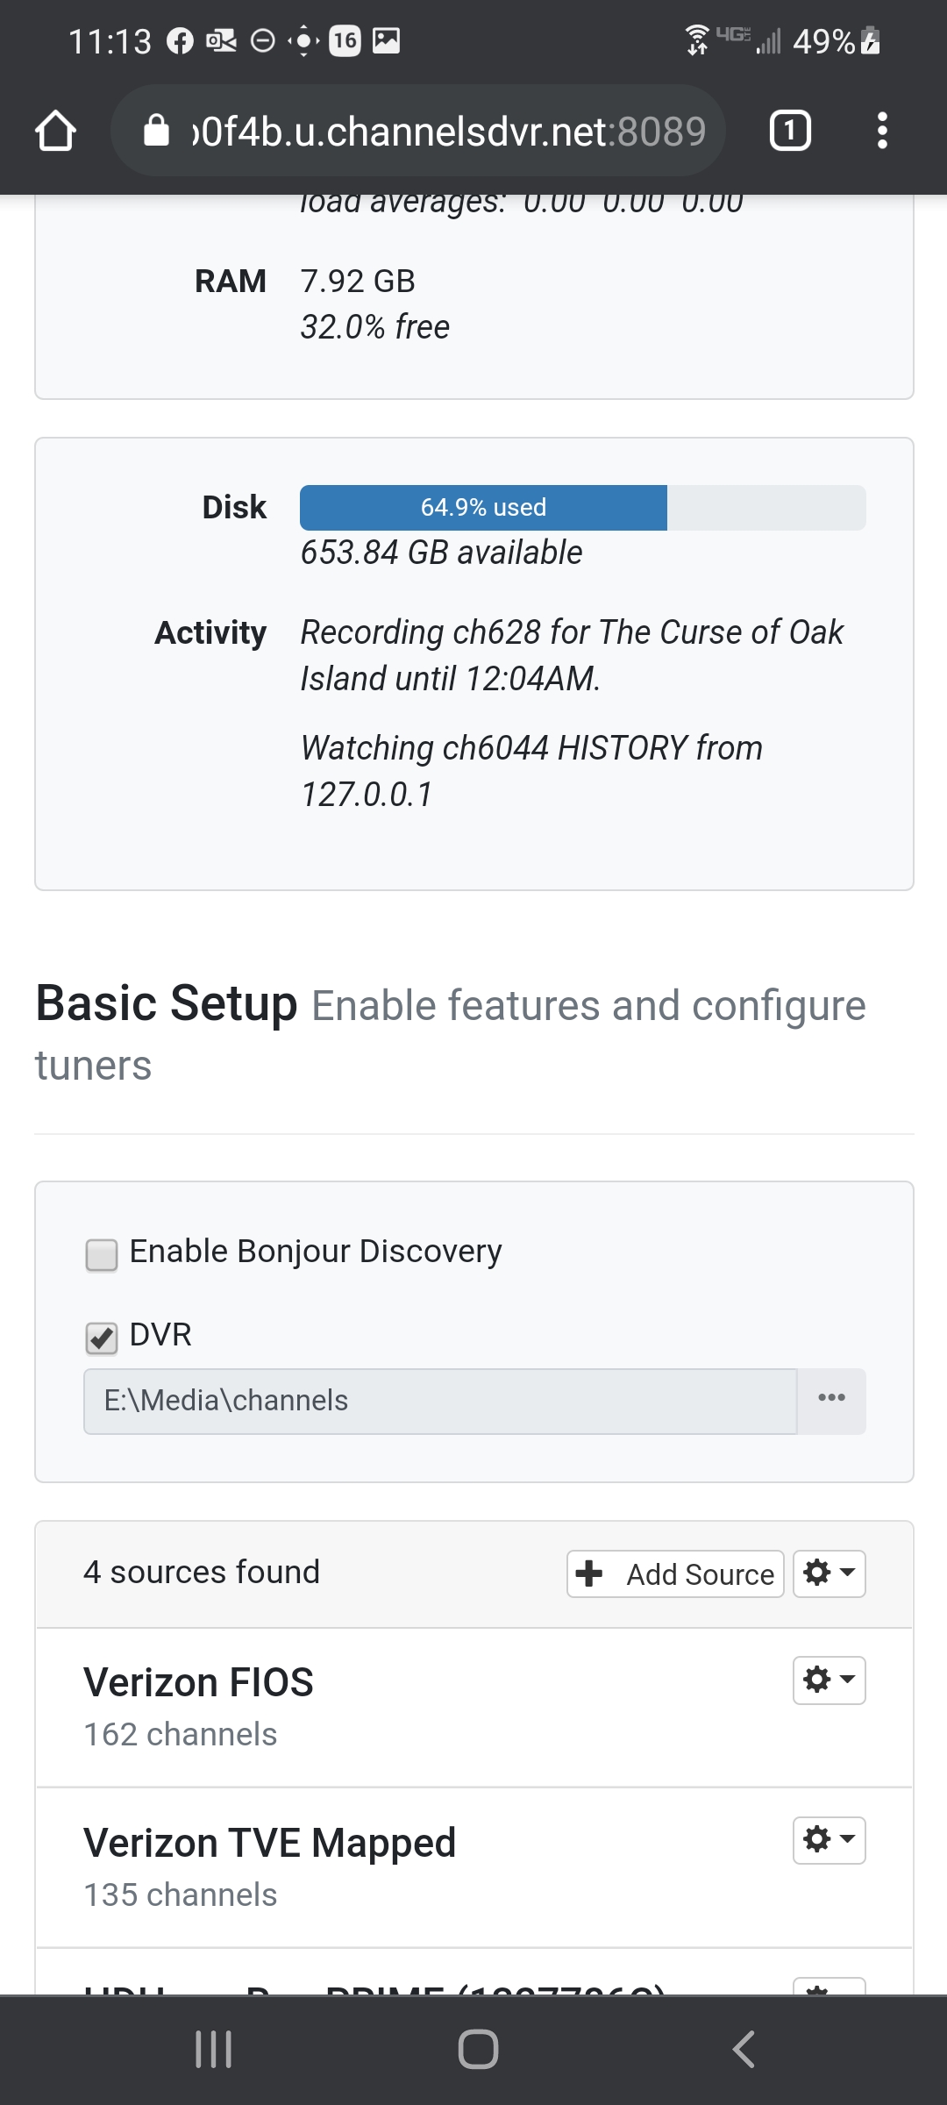Tap the Android back navigation button

click(x=743, y=2049)
